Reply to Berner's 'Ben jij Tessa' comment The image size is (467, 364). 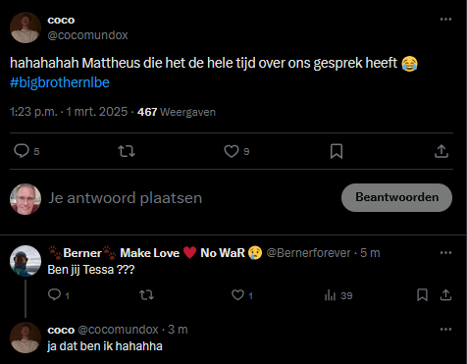[54, 294]
